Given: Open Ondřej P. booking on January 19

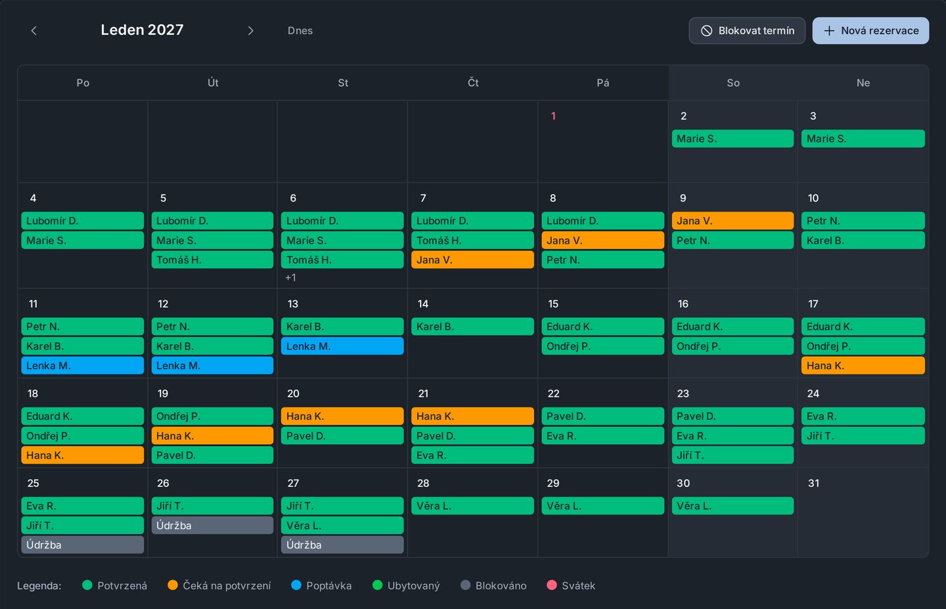Looking at the screenshot, I should pos(212,417).
